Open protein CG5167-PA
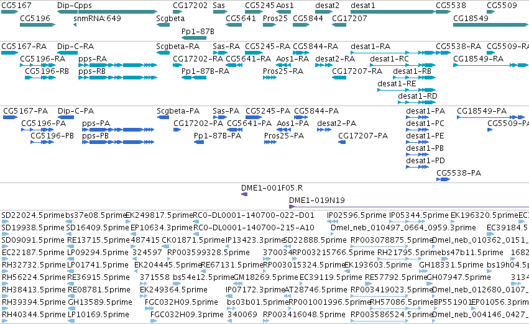The height and width of the screenshot is (324, 529). click(x=25, y=111)
